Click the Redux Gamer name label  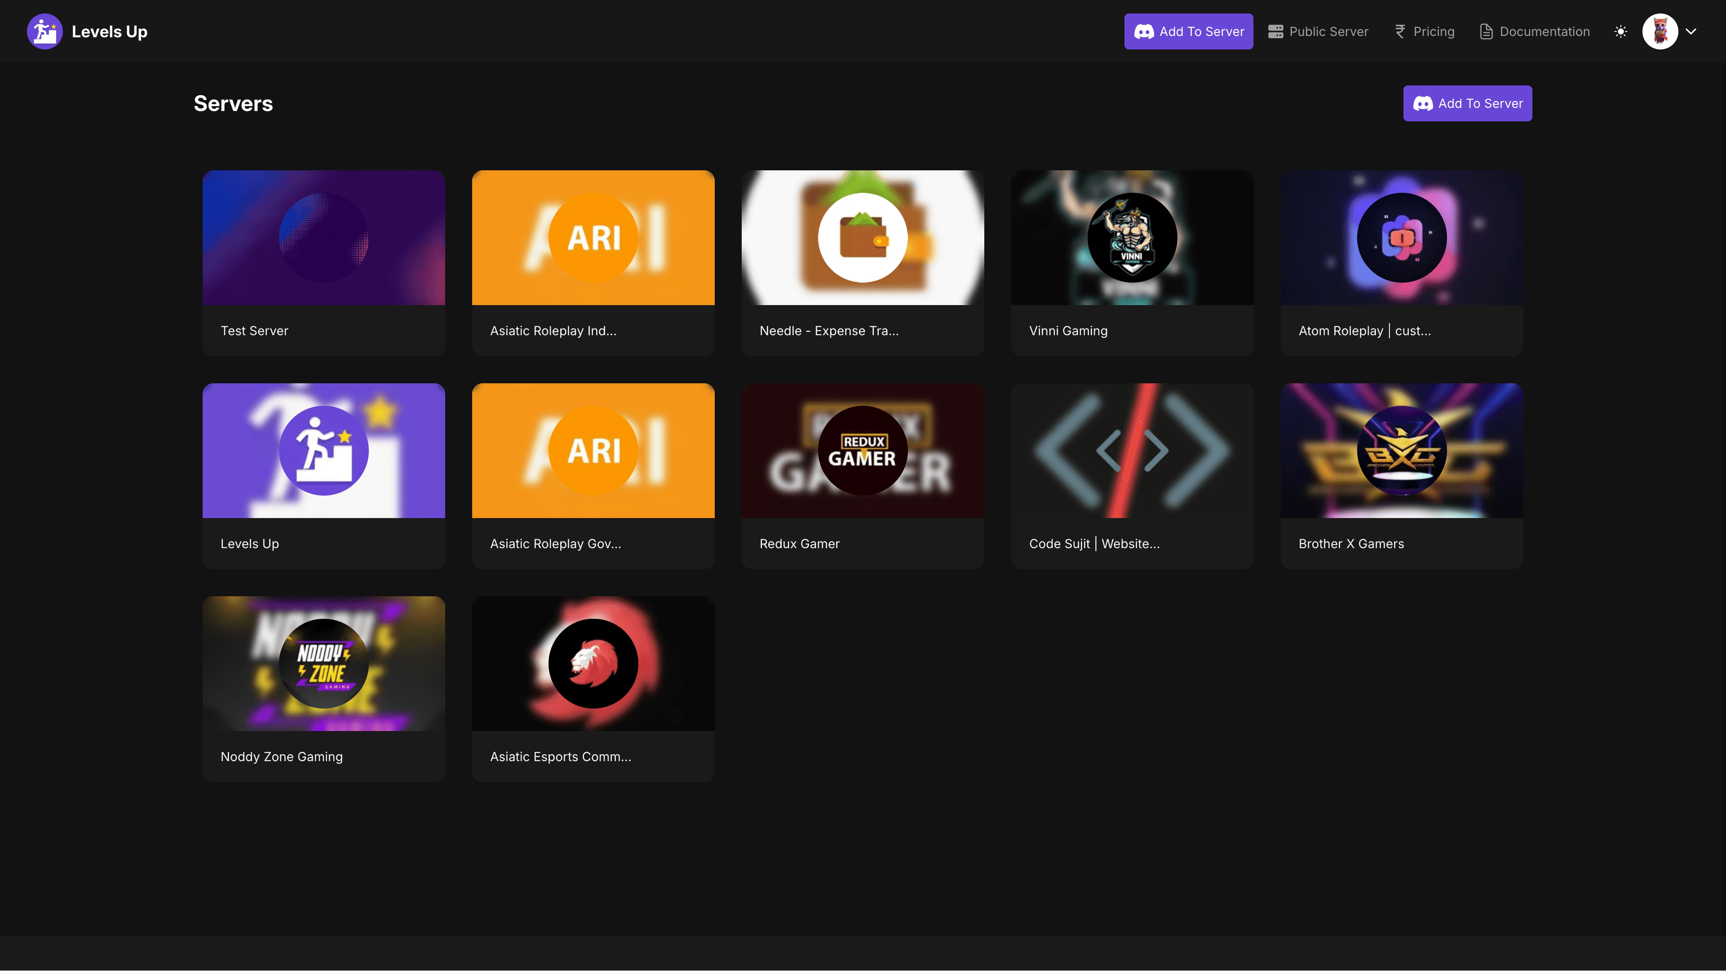pos(799,544)
